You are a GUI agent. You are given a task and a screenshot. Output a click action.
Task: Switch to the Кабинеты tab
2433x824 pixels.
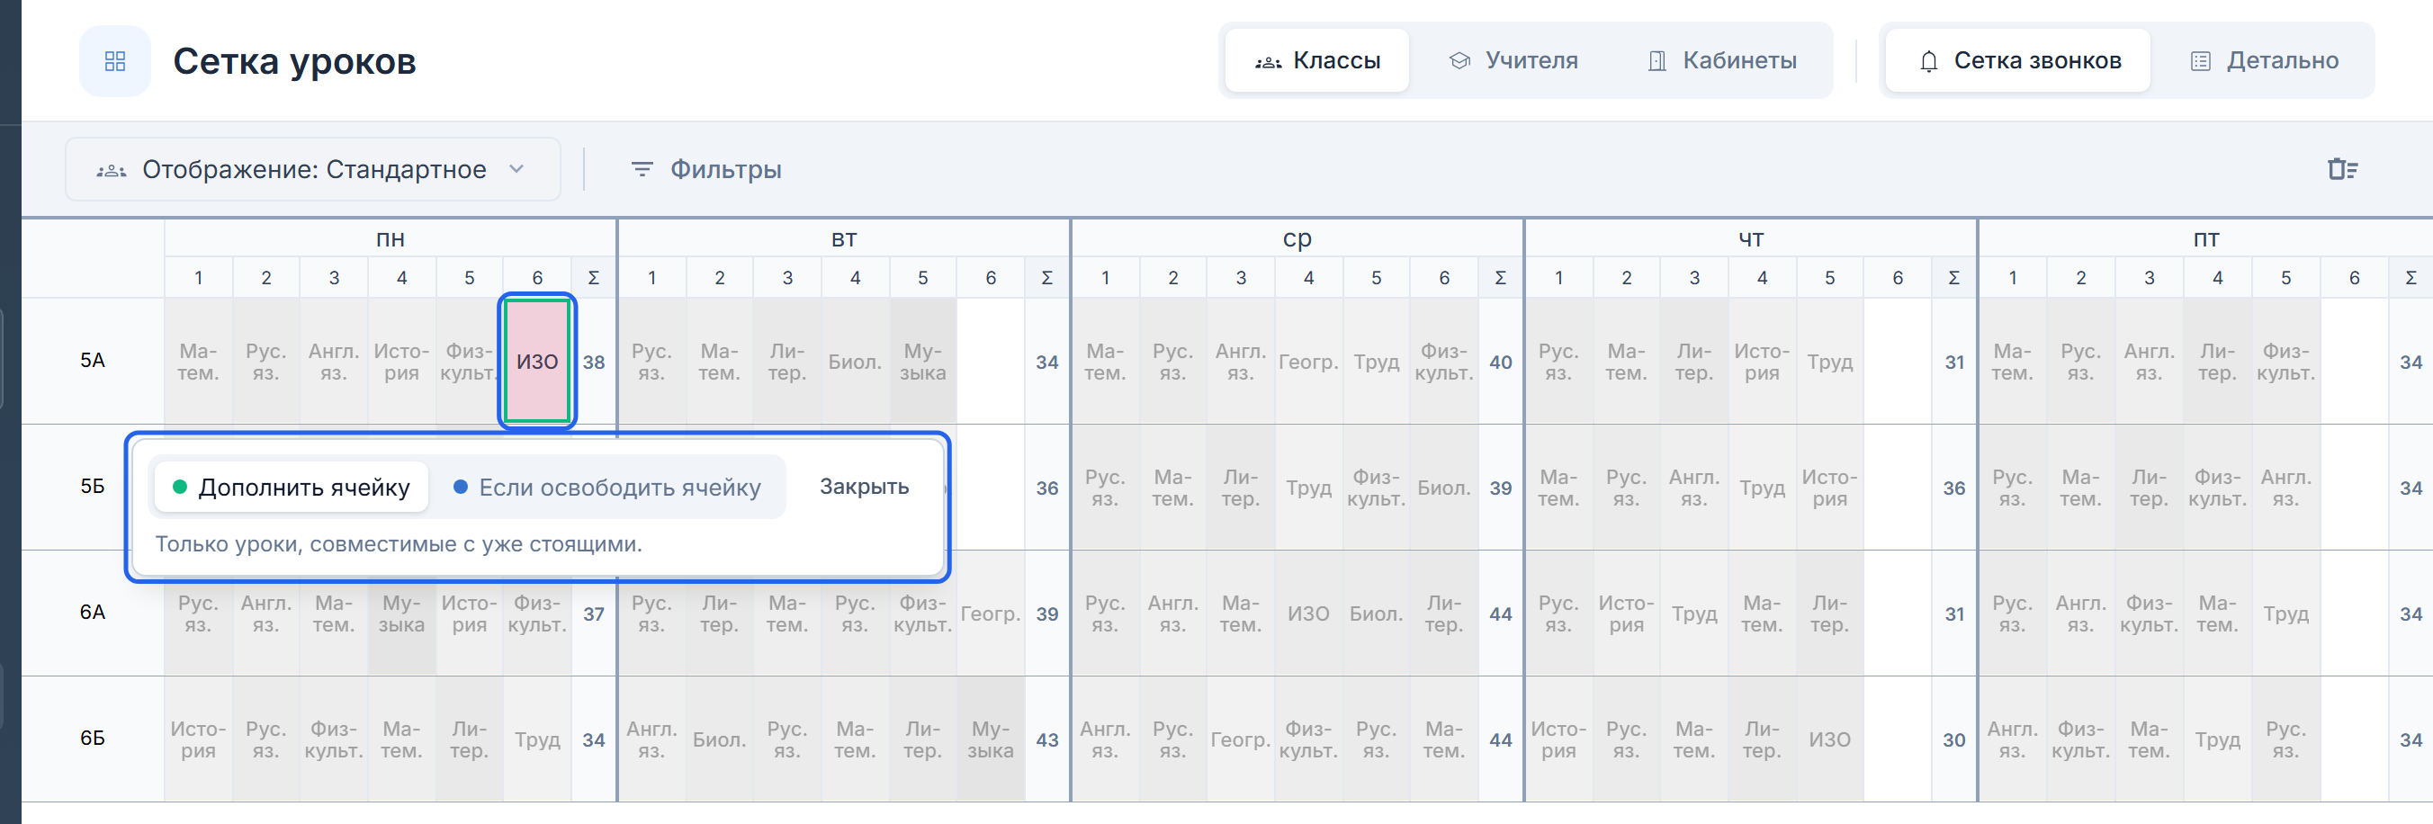tap(1721, 61)
